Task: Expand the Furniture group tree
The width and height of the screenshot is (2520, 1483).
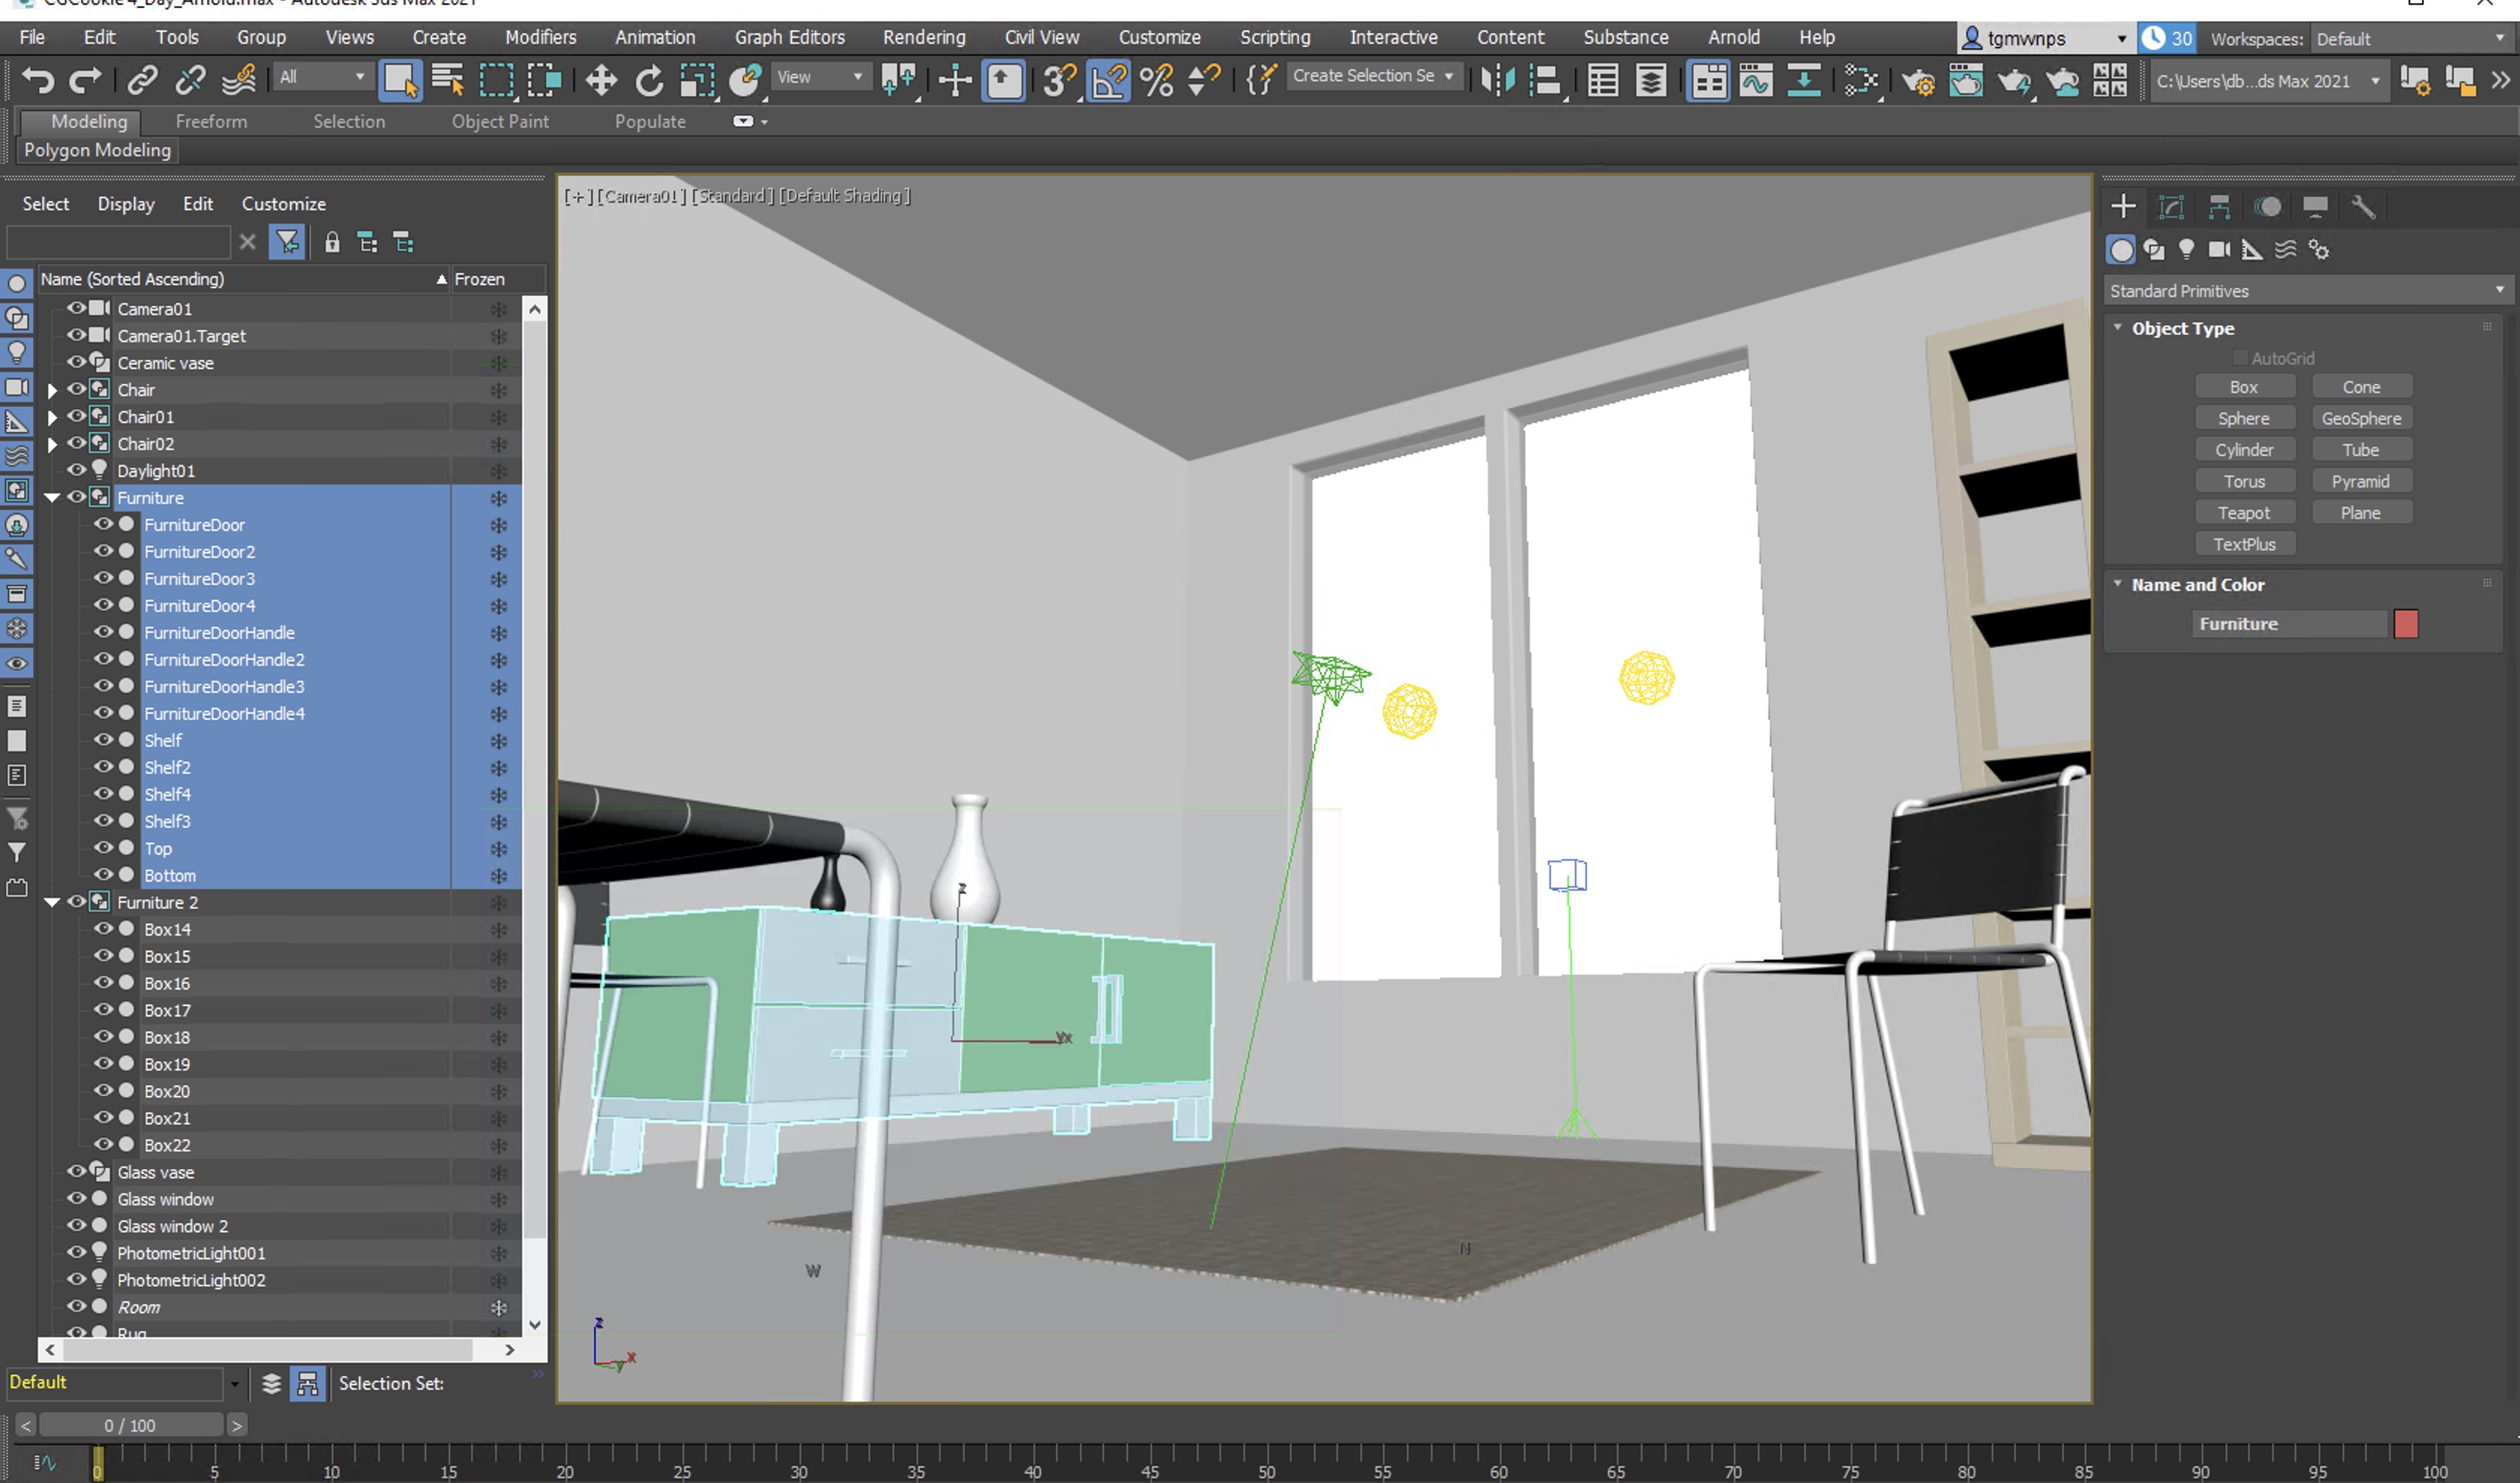Action: [x=53, y=496]
